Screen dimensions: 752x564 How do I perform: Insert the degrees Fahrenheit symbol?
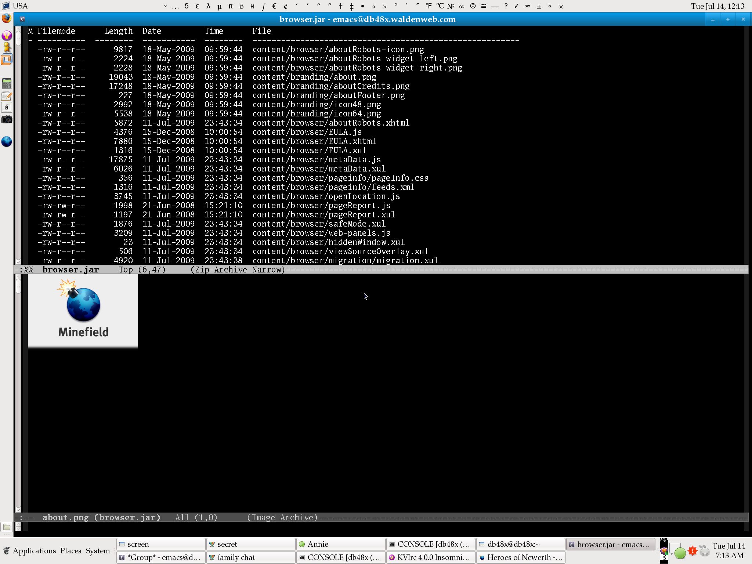tap(429, 6)
